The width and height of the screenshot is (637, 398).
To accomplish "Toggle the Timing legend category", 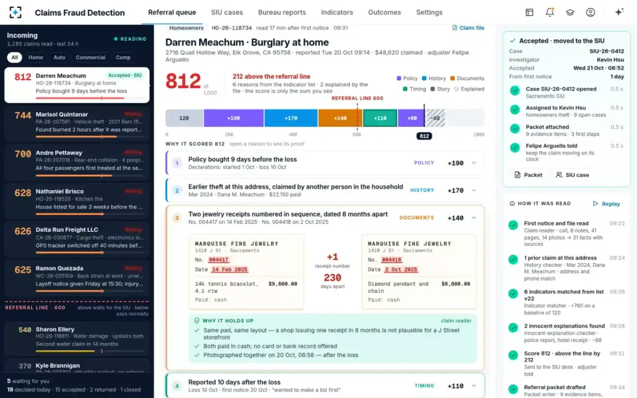I will [415, 89].
